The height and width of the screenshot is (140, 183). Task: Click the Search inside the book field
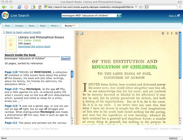click(32, 59)
